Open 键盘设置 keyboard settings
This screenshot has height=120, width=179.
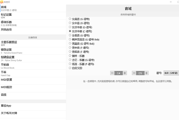pos(33,51)
